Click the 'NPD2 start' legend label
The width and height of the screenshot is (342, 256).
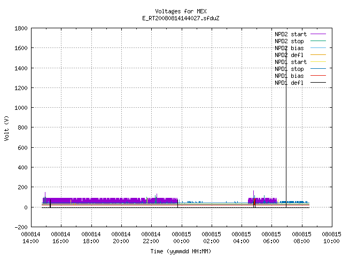(x=291, y=34)
